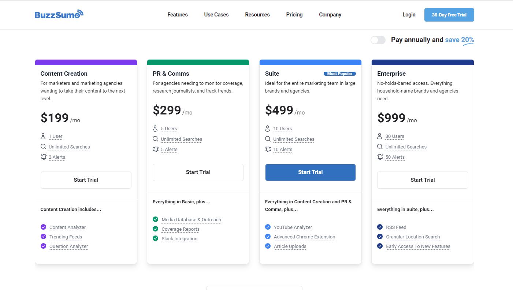
Task: Click the user icon in Content Creation plan
Action: pos(43,136)
